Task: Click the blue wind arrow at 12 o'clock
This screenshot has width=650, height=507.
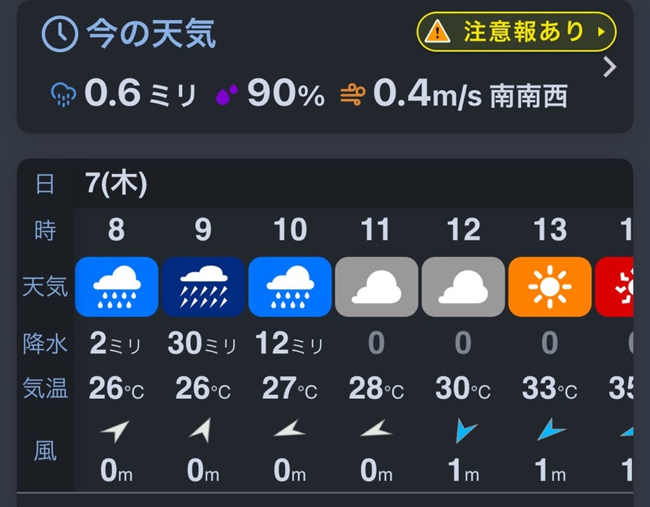Action: (465, 430)
